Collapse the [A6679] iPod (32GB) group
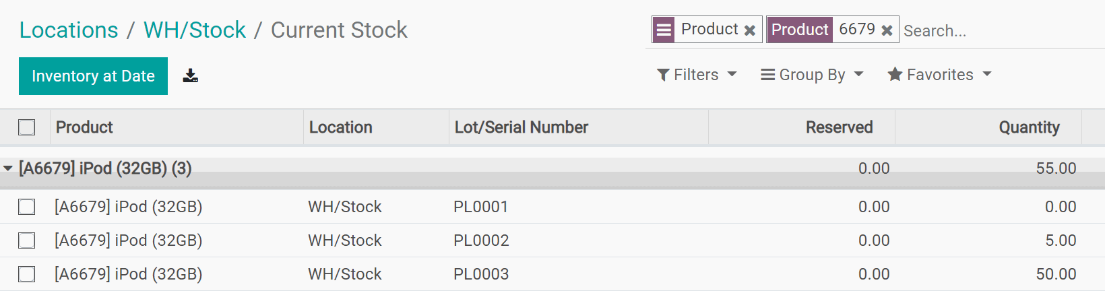The width and height of the screenshot is (1105, 291). [x=8, y=168]
